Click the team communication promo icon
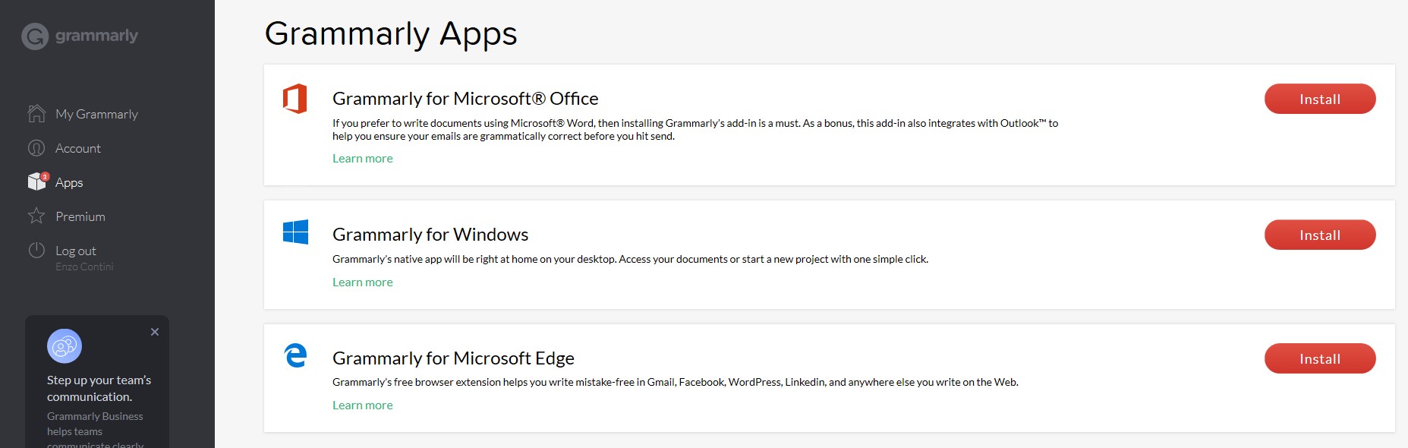This screenshot has width=1408, height=448. pos(65,346)
